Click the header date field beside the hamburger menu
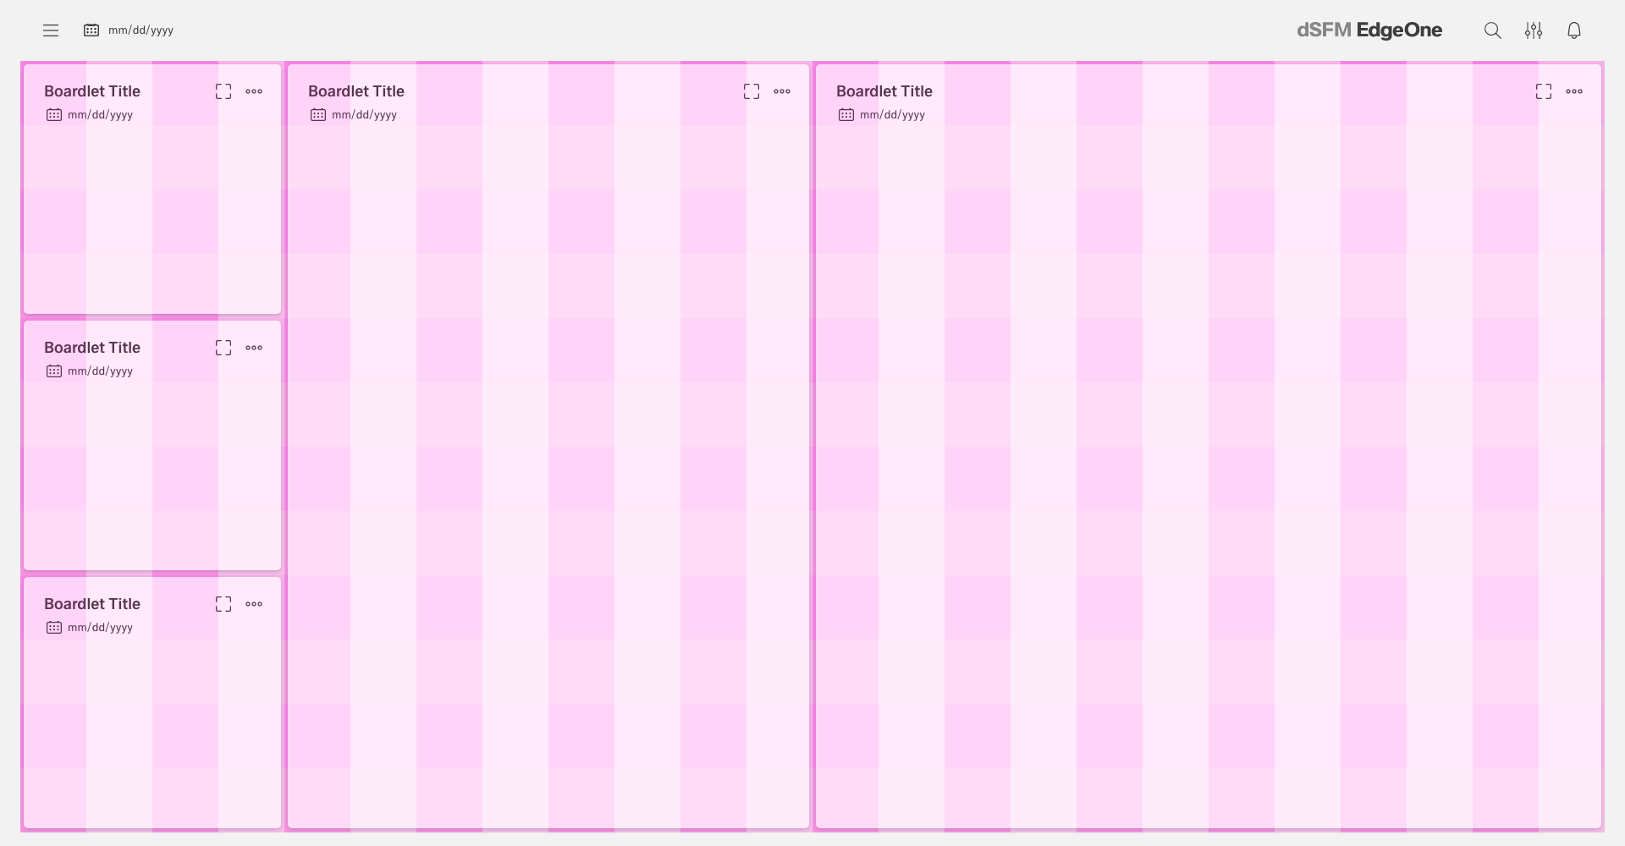Image resolution: width=1625 pixels, height=846 pixels. (129, 30)
